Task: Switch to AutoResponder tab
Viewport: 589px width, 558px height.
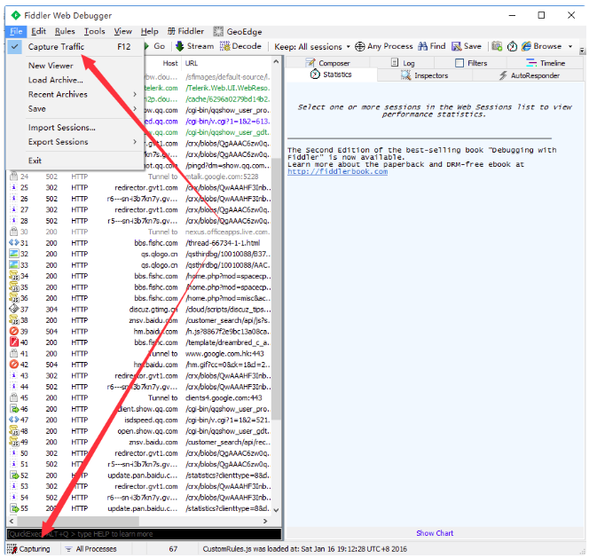Action: 529,75
